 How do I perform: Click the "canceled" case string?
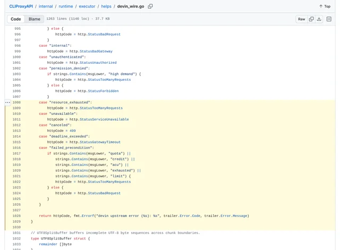pos(59,125)
